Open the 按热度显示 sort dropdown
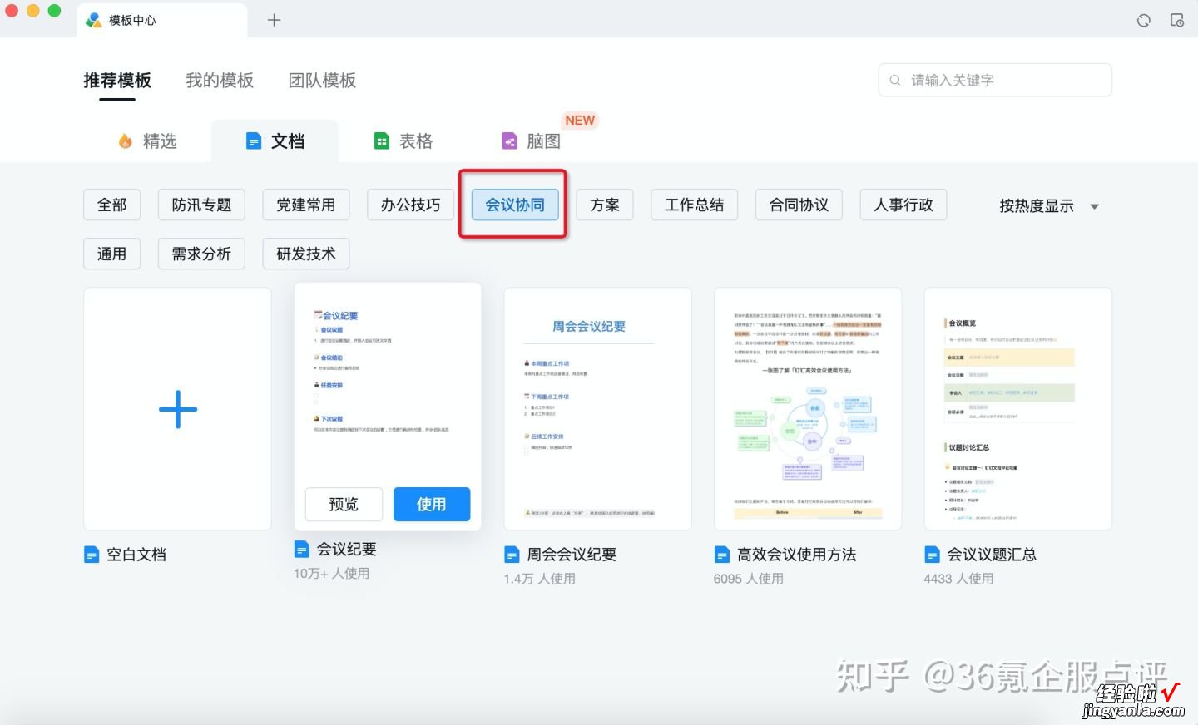The width and height of the screenshot is (1198, 725). pos(1049,206)
